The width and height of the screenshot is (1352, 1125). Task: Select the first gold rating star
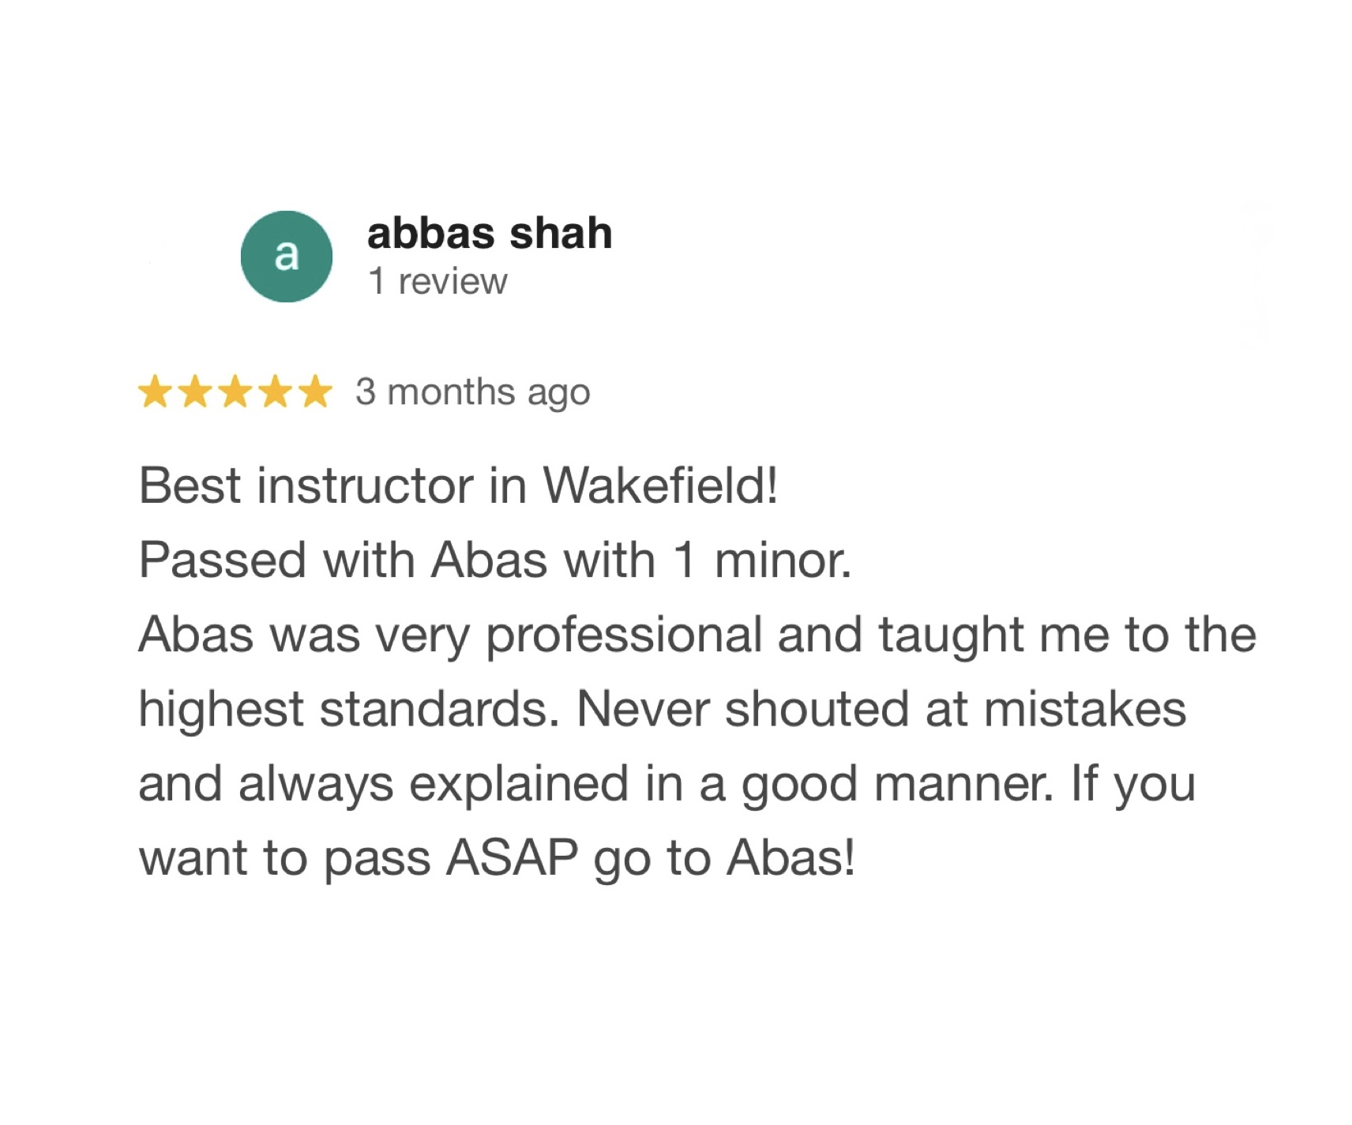155,392
